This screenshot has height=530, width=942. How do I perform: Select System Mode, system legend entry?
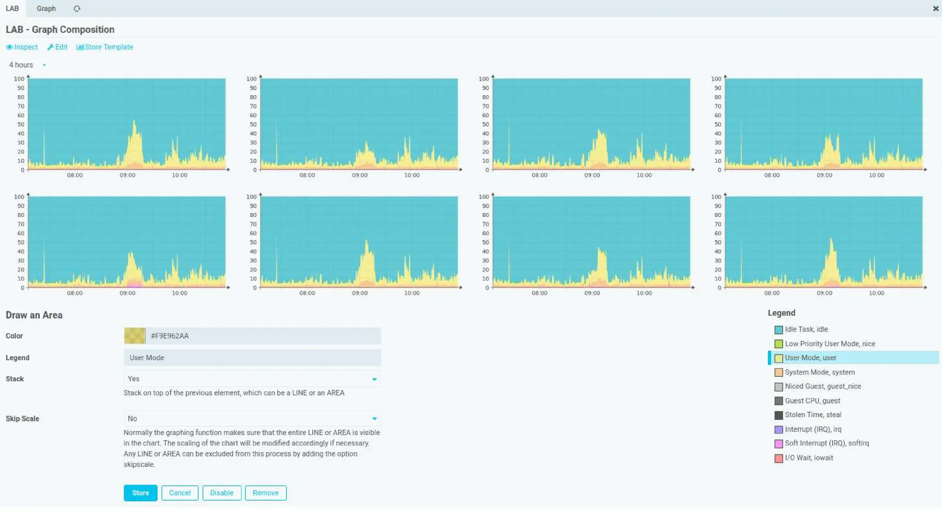820,372
